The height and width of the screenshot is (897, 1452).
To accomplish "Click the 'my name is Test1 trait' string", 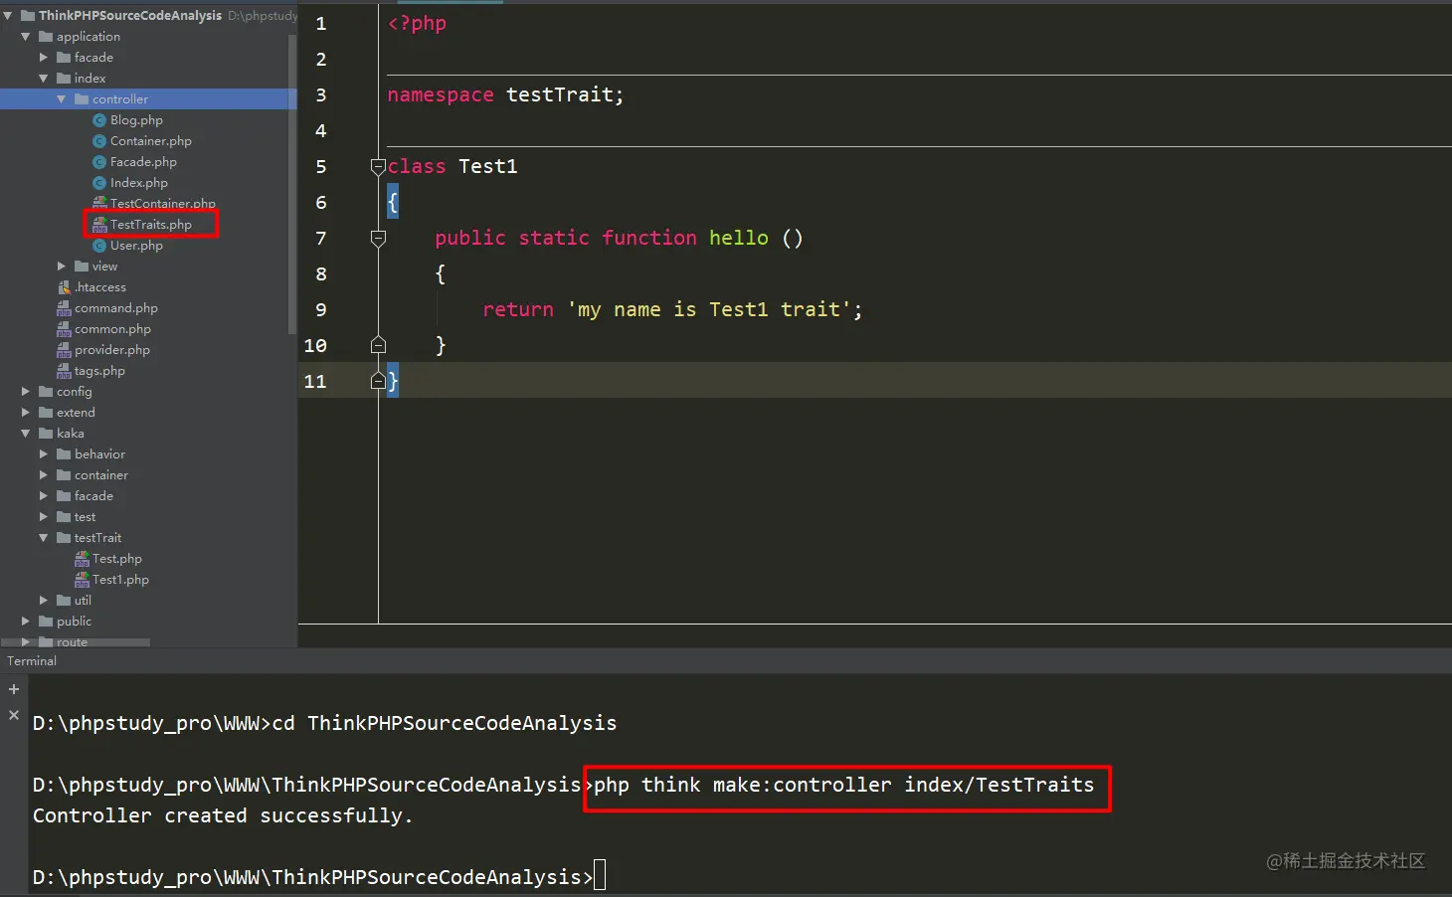I will pyautogui.click(x=710, y=310).
